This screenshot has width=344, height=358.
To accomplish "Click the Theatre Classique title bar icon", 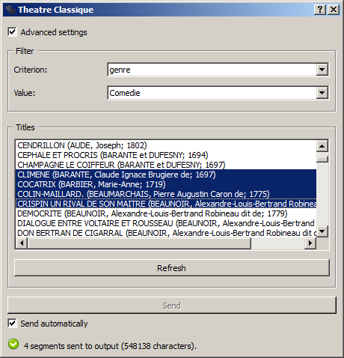I will click(10, 10).
